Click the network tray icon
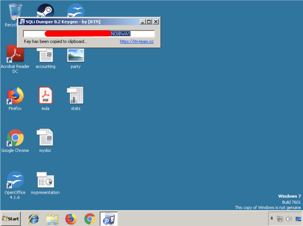 click(280, 219)
